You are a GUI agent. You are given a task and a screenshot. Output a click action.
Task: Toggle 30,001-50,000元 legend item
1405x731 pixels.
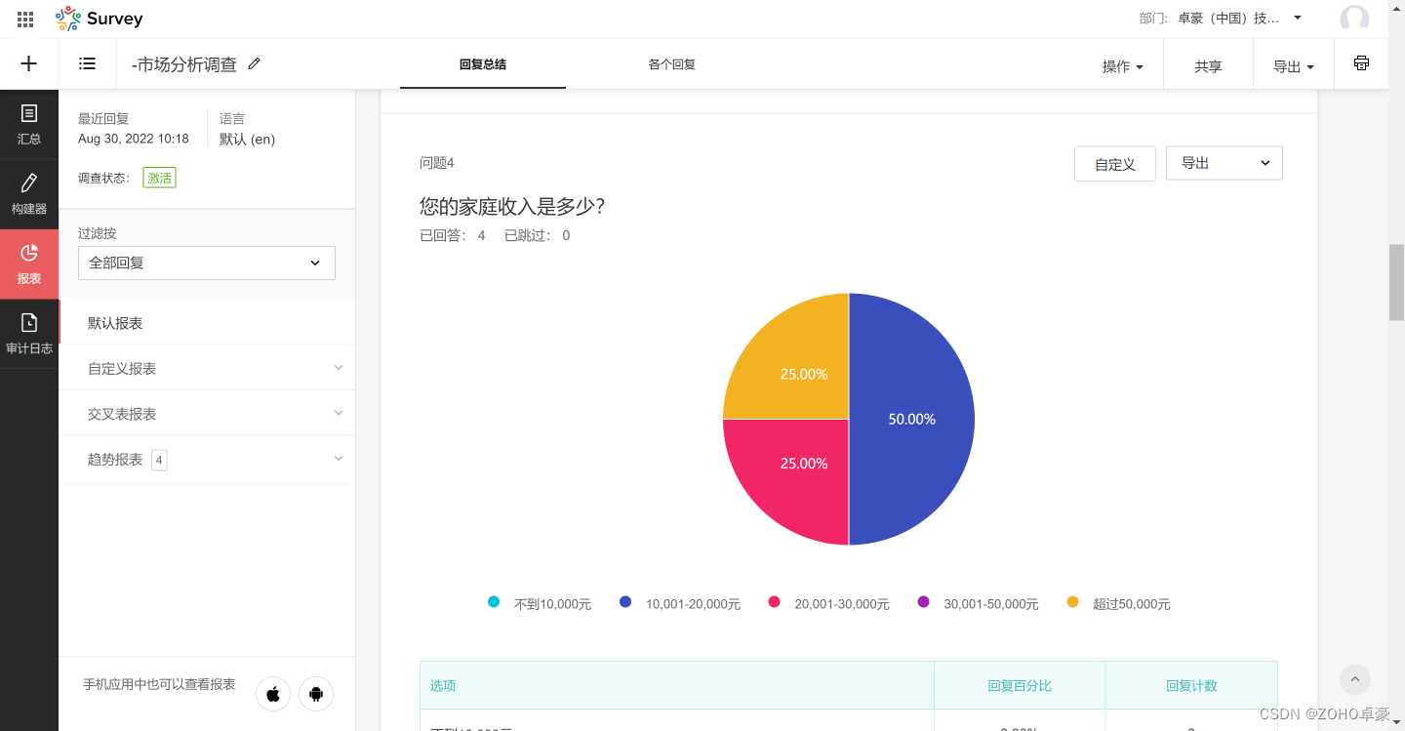(x=979, y=603)
